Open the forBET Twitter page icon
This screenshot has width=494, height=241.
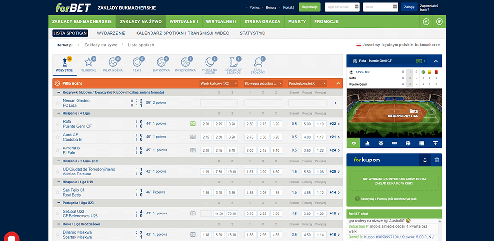click(x=439, y=22)
